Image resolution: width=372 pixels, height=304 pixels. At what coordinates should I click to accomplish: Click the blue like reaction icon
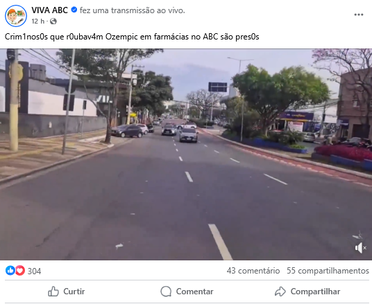click(x=10, y=270)
